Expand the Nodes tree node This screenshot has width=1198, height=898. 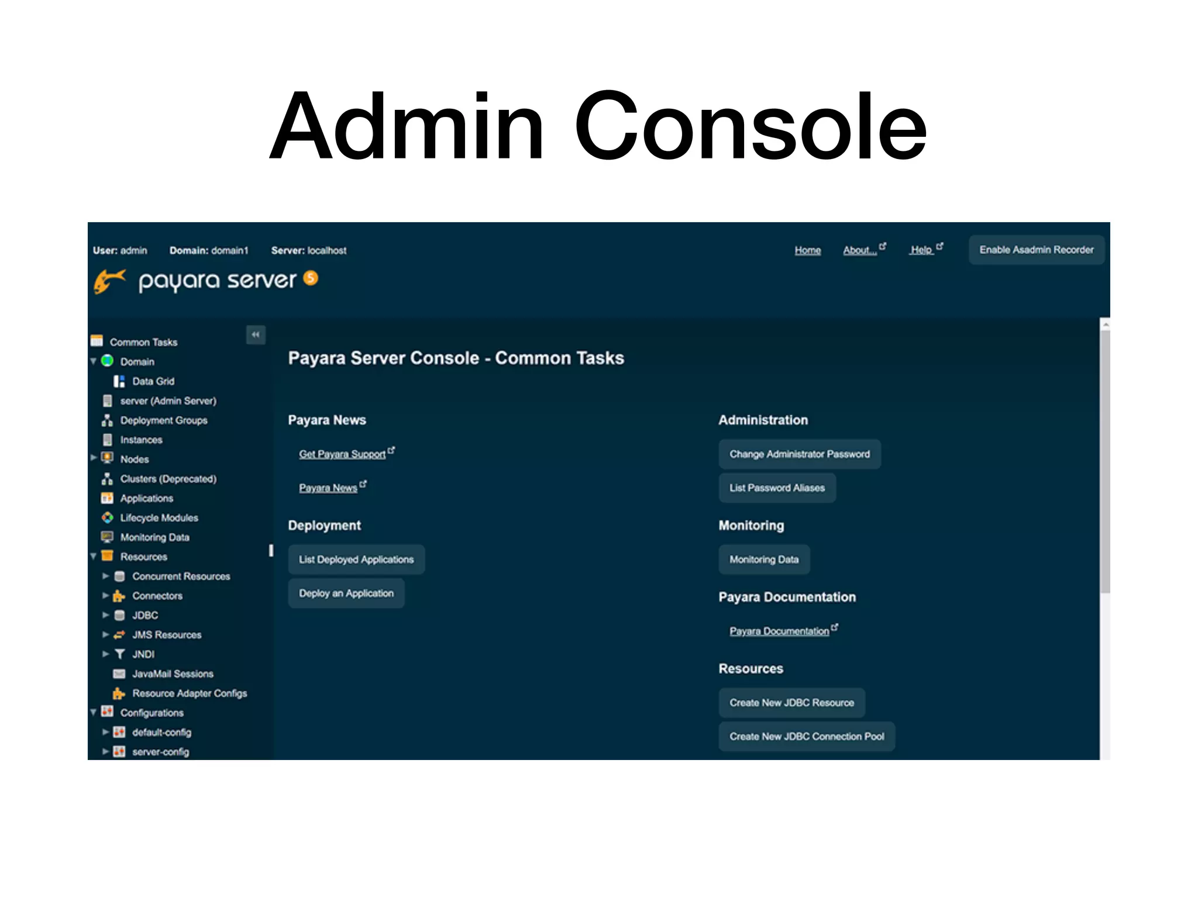pos(94,458)
